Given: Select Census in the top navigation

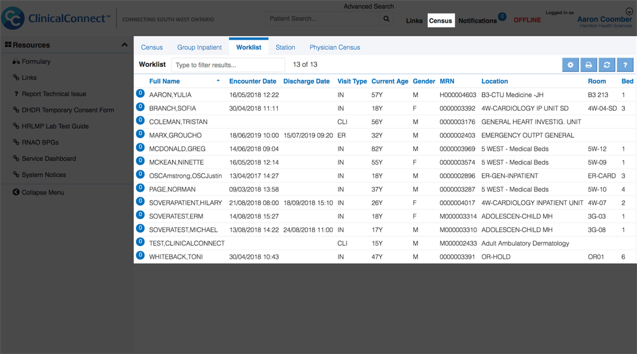Looking at the screenshot, I should (x=441, y=21).
